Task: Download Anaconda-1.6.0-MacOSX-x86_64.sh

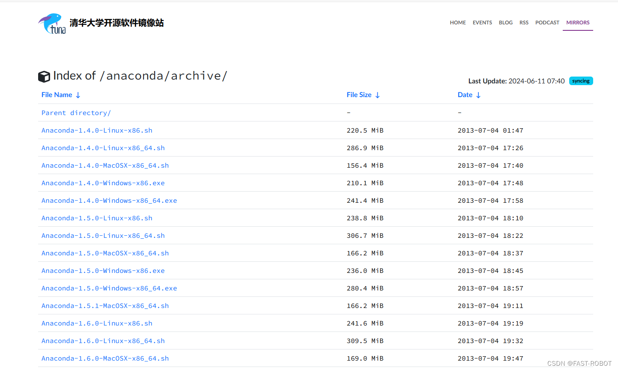Action: 105,358
